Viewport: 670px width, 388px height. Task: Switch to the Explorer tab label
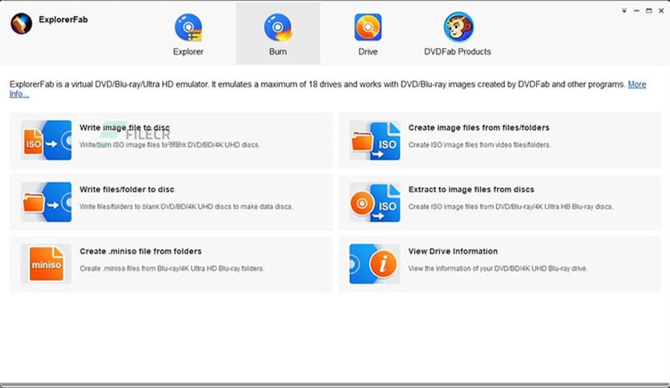point(188,51)
